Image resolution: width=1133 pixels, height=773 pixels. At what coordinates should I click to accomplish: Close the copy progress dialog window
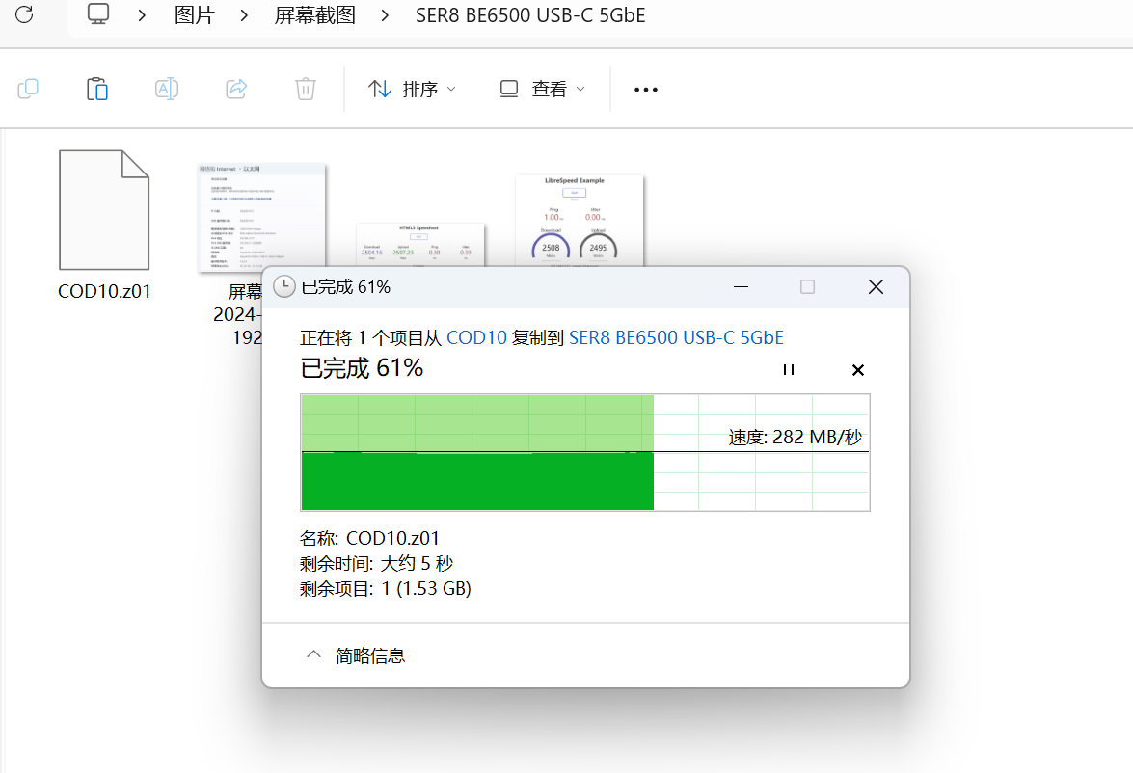[876, 287]
